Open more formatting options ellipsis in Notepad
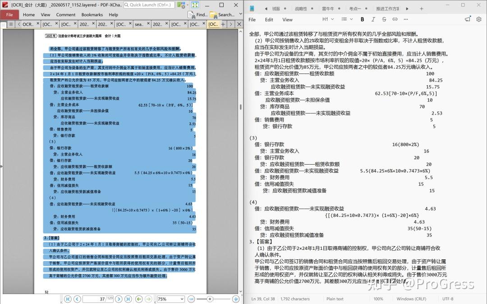This screenshot has height=304, width=487. coord(406,19)
